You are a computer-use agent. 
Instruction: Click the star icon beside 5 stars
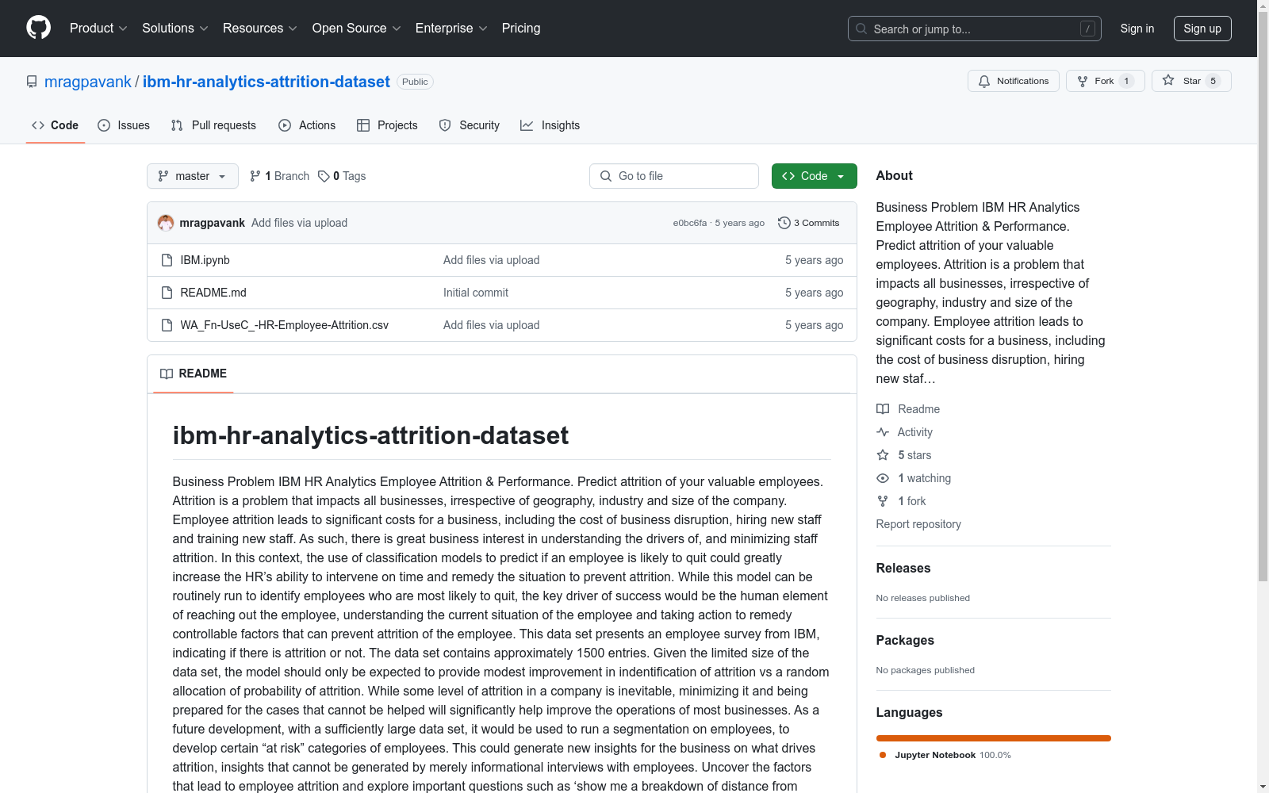click(x=883, y=455)
